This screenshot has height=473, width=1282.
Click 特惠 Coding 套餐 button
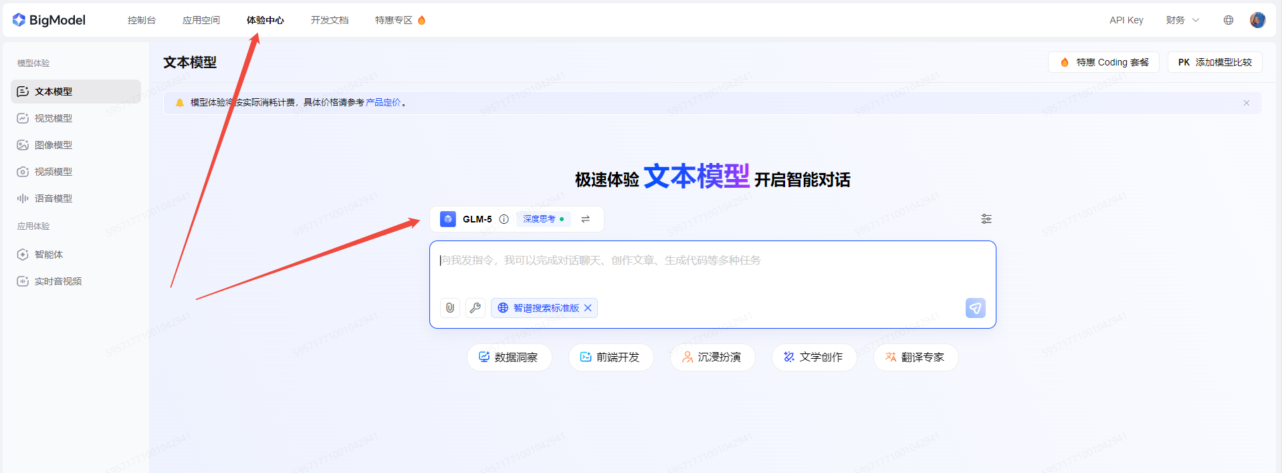pyautogui.click(x=1103, y=62)
